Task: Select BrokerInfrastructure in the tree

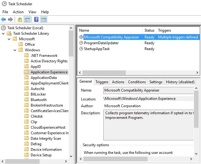Action: click(47, 105)
